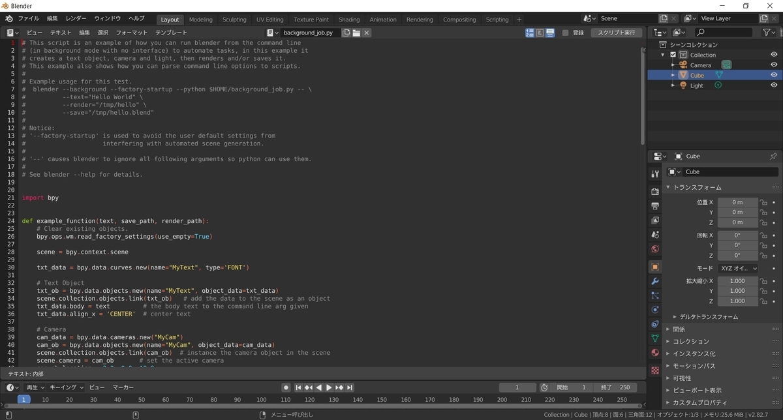Open the フォーマット menu in text editor
Image resolution: width=783 pixels, height=420 pixels.
tap(132, 33)
